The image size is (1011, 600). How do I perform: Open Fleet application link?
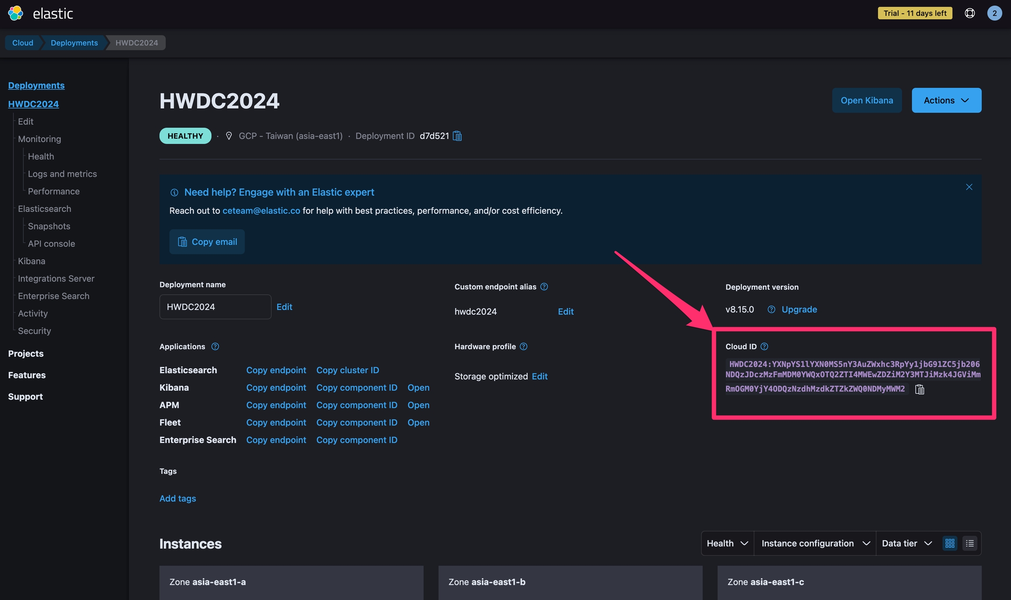[419, 422]
